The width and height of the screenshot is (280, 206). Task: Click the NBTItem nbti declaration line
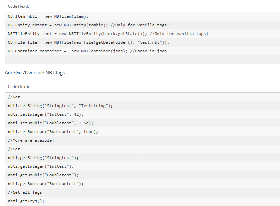48,16
